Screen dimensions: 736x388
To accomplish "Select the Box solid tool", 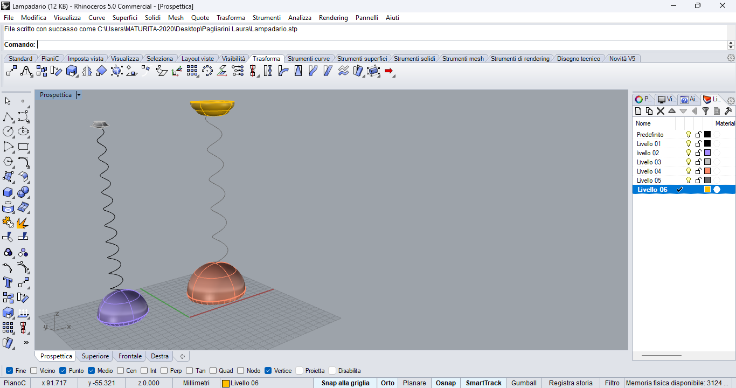I will (x=8, y=192).
